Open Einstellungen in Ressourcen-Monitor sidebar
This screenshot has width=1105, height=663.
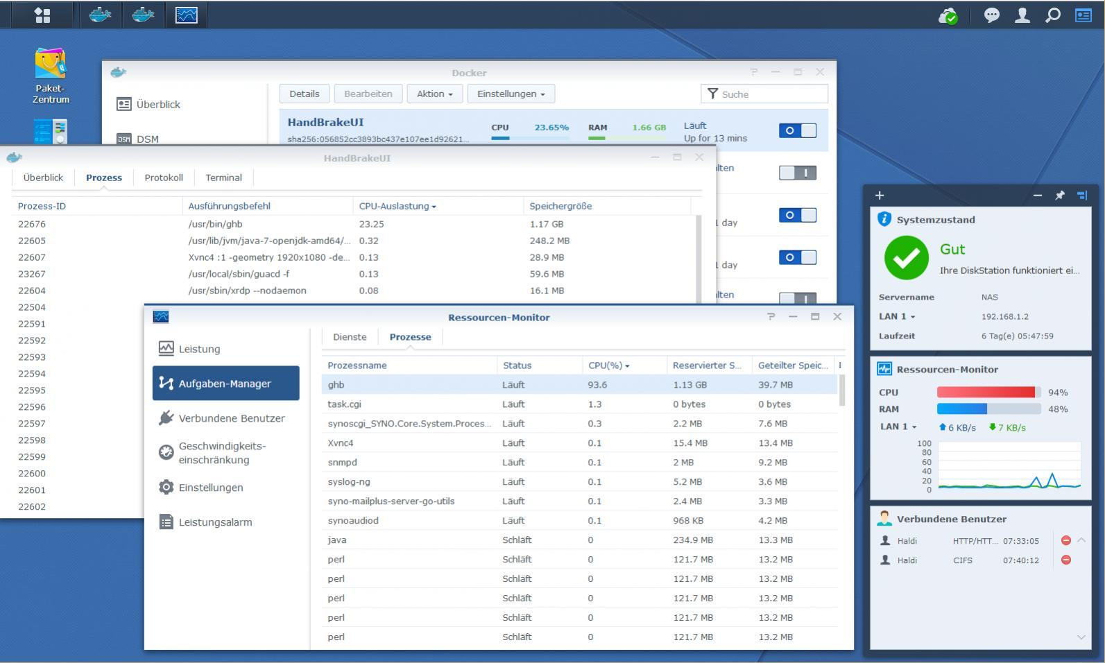(x=226, y=488)
